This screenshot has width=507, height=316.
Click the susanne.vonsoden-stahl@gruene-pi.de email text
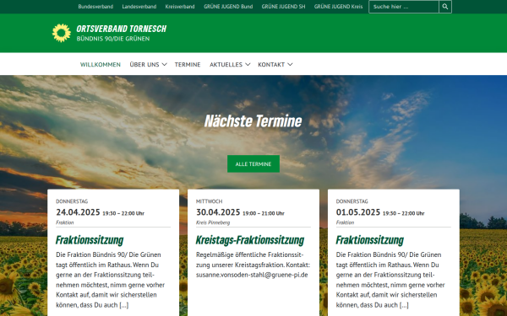pyautogui.click(x=252, y=275)
